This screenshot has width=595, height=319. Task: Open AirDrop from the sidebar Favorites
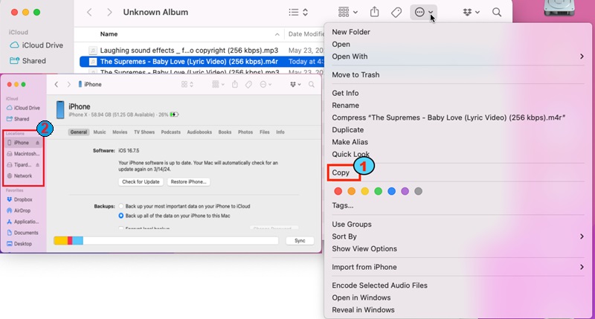click(x=22, y=210)
